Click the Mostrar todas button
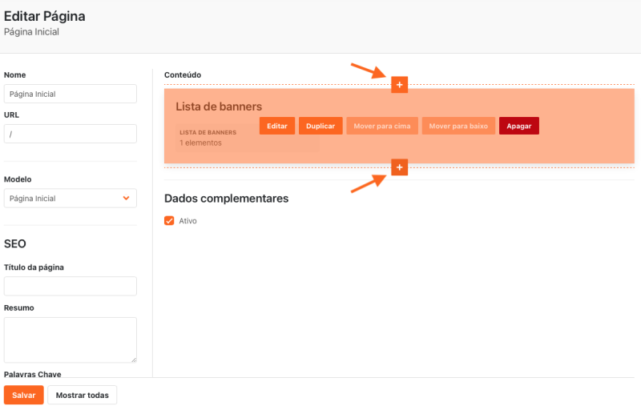The width and height of the screenshot is (641, 410). pos(83,396)
